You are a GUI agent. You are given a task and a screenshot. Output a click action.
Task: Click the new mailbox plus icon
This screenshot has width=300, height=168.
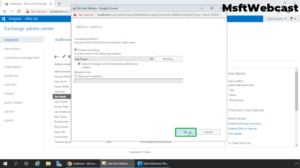coord(56,57)
